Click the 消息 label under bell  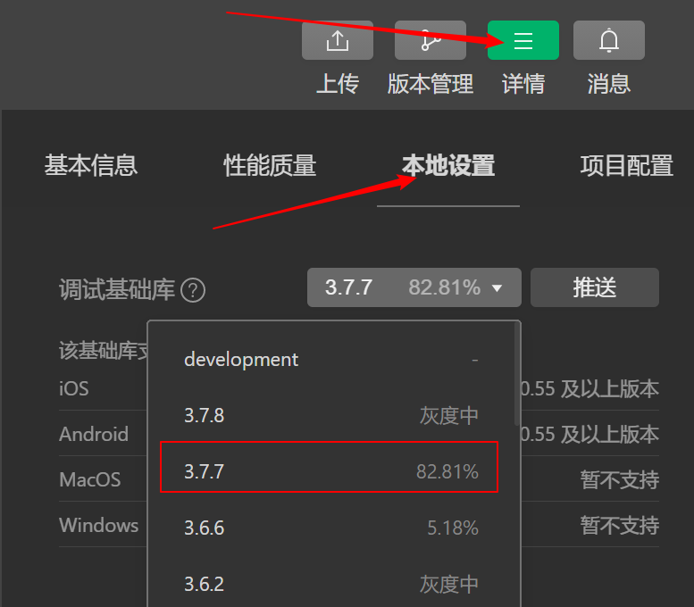pos(608,84)
